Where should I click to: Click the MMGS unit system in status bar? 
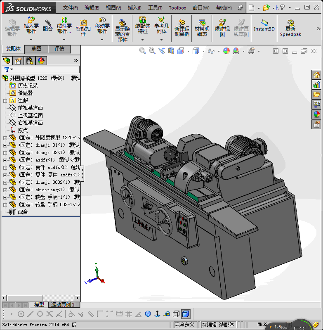[262, 324]
